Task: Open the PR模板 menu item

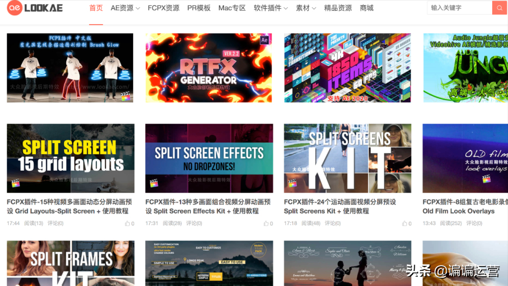Action: (x=199, y=8)
